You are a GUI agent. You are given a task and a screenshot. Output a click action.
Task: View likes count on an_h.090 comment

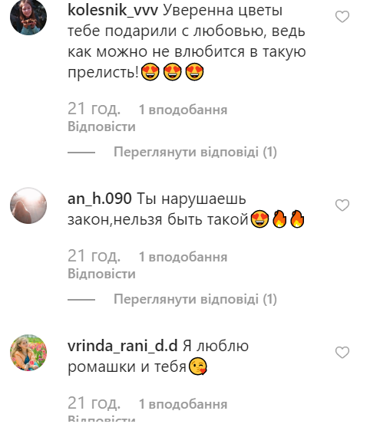click(183, 257)
